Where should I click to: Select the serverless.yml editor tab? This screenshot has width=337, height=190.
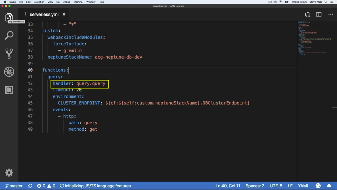(x=44, y=15)
